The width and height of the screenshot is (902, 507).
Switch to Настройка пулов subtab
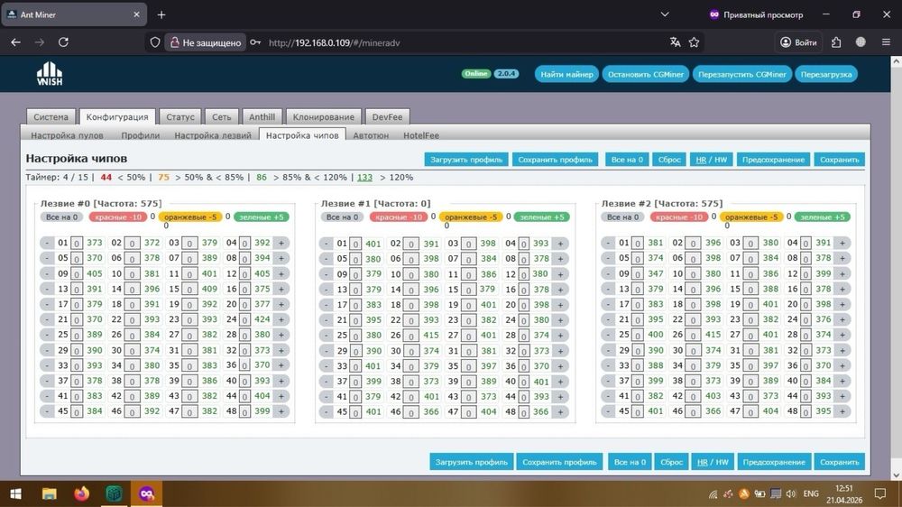68,135
